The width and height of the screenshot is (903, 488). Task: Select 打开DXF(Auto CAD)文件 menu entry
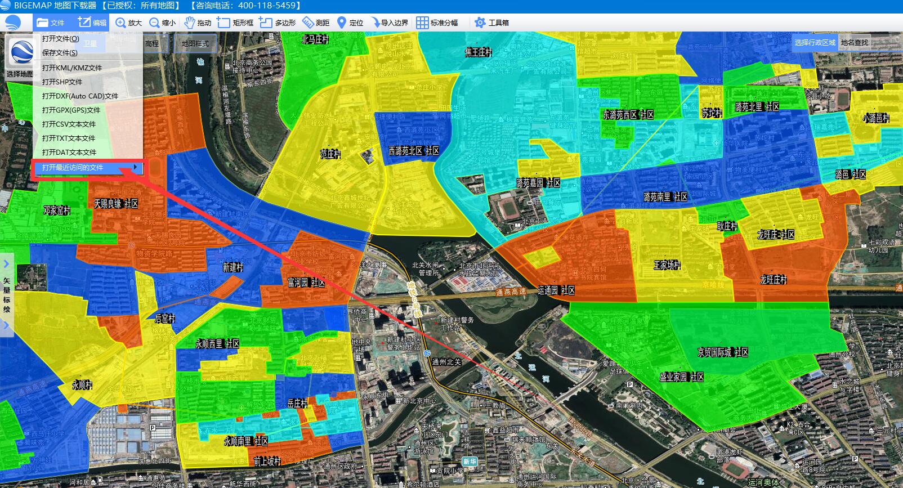point(80,96)
